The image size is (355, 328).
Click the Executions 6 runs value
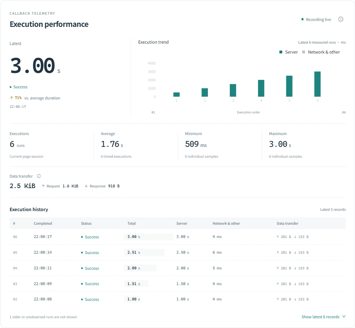pyautogui.click(x=17, y=144)
